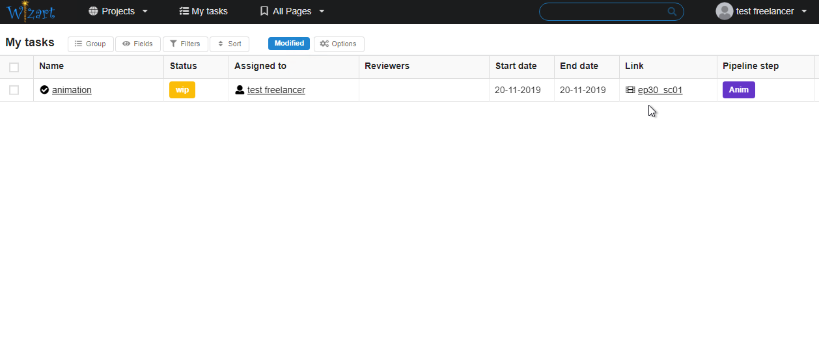Open the Filters funnel button
The image size is (819, 364).
(185, 44)
